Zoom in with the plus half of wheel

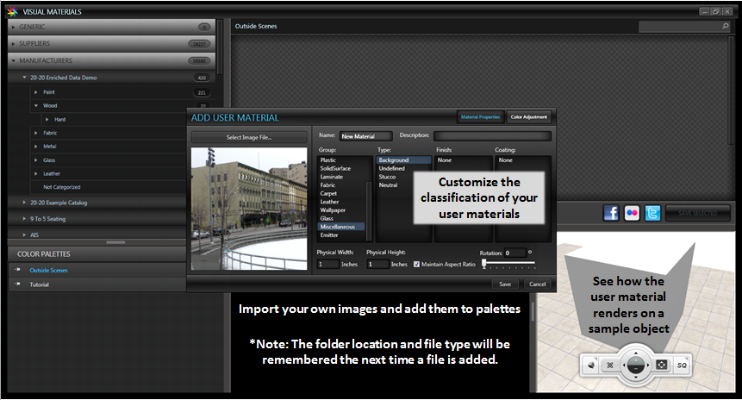(635, 360)
